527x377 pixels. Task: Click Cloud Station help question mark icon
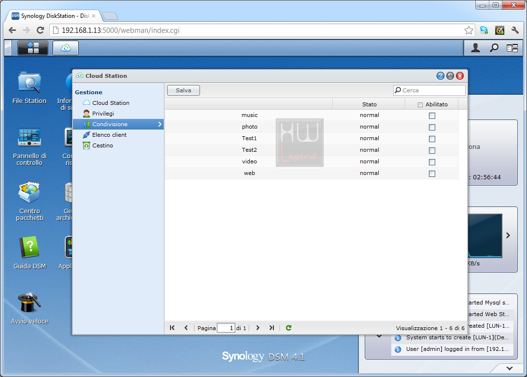(x=440, y=76)
